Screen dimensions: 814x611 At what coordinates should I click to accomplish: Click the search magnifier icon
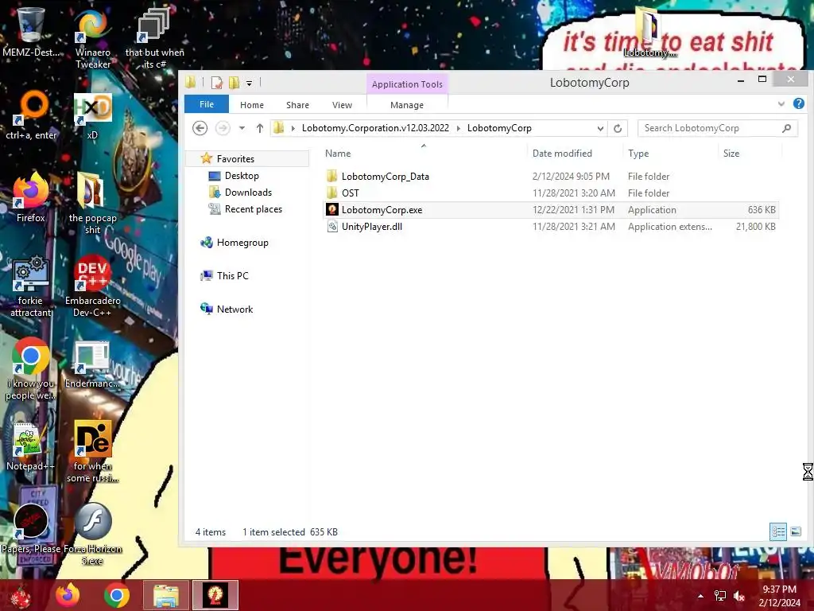(x=786, y=128)
